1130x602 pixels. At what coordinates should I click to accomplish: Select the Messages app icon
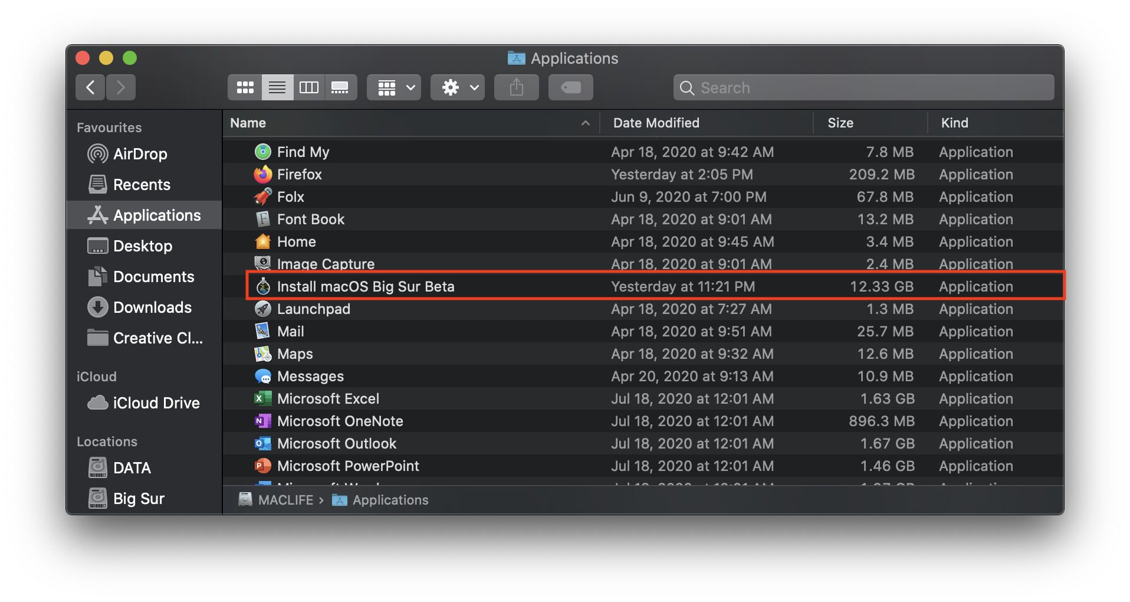[x=263, y=376]
